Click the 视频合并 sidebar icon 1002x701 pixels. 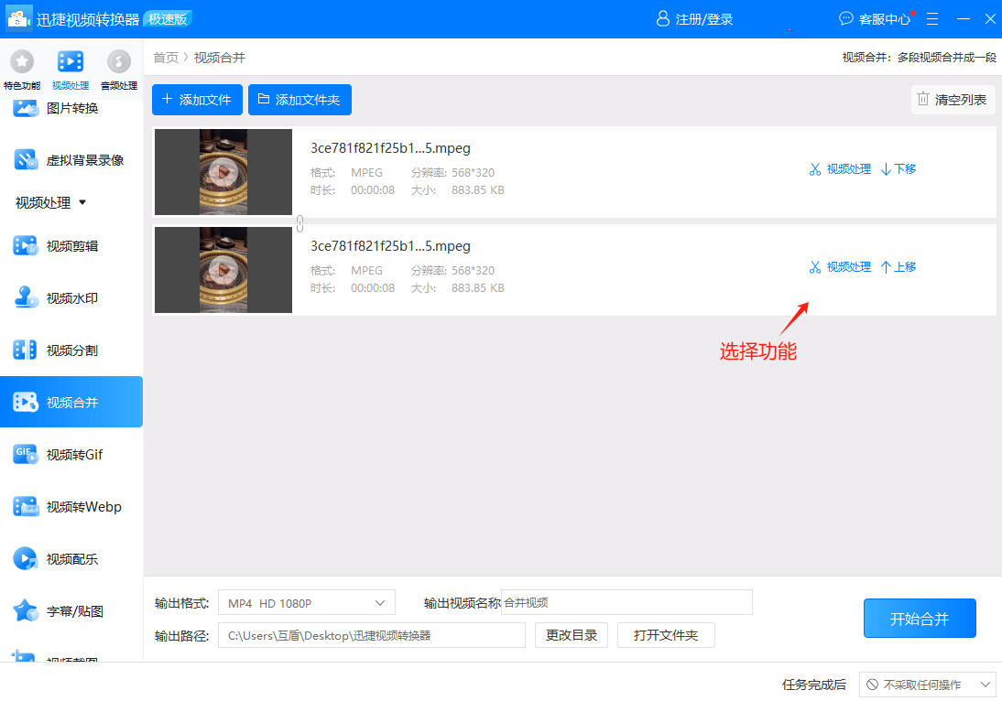click(x=25, y=402)
